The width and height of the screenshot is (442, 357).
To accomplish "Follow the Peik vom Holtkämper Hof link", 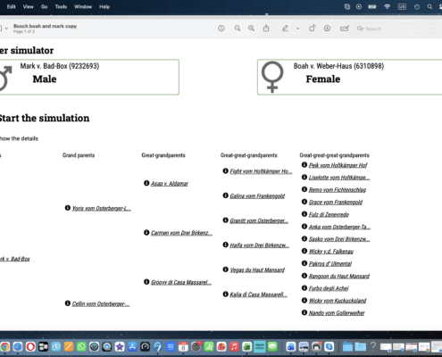I will point(338,165).
